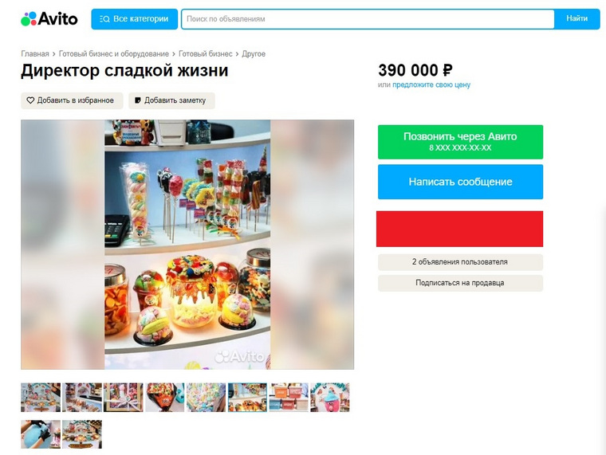This screenshot has width=606, height=455.
Task: Click the Найти search button
Action: [x=577, y=18]
